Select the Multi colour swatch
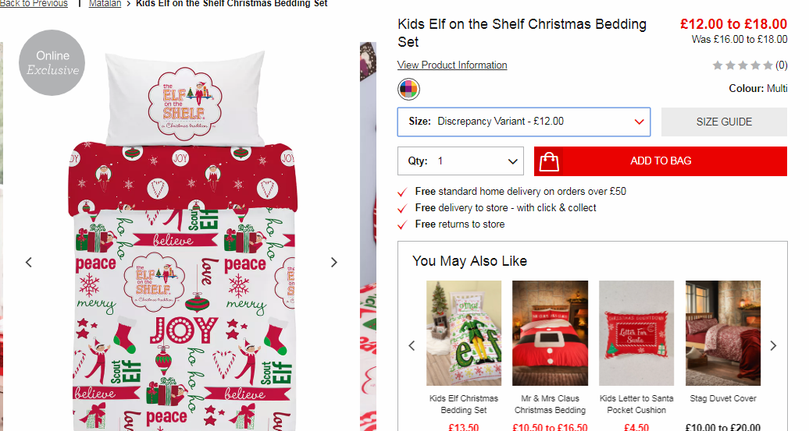Viewport: 809px width, 431px height. tap(408, 89)
